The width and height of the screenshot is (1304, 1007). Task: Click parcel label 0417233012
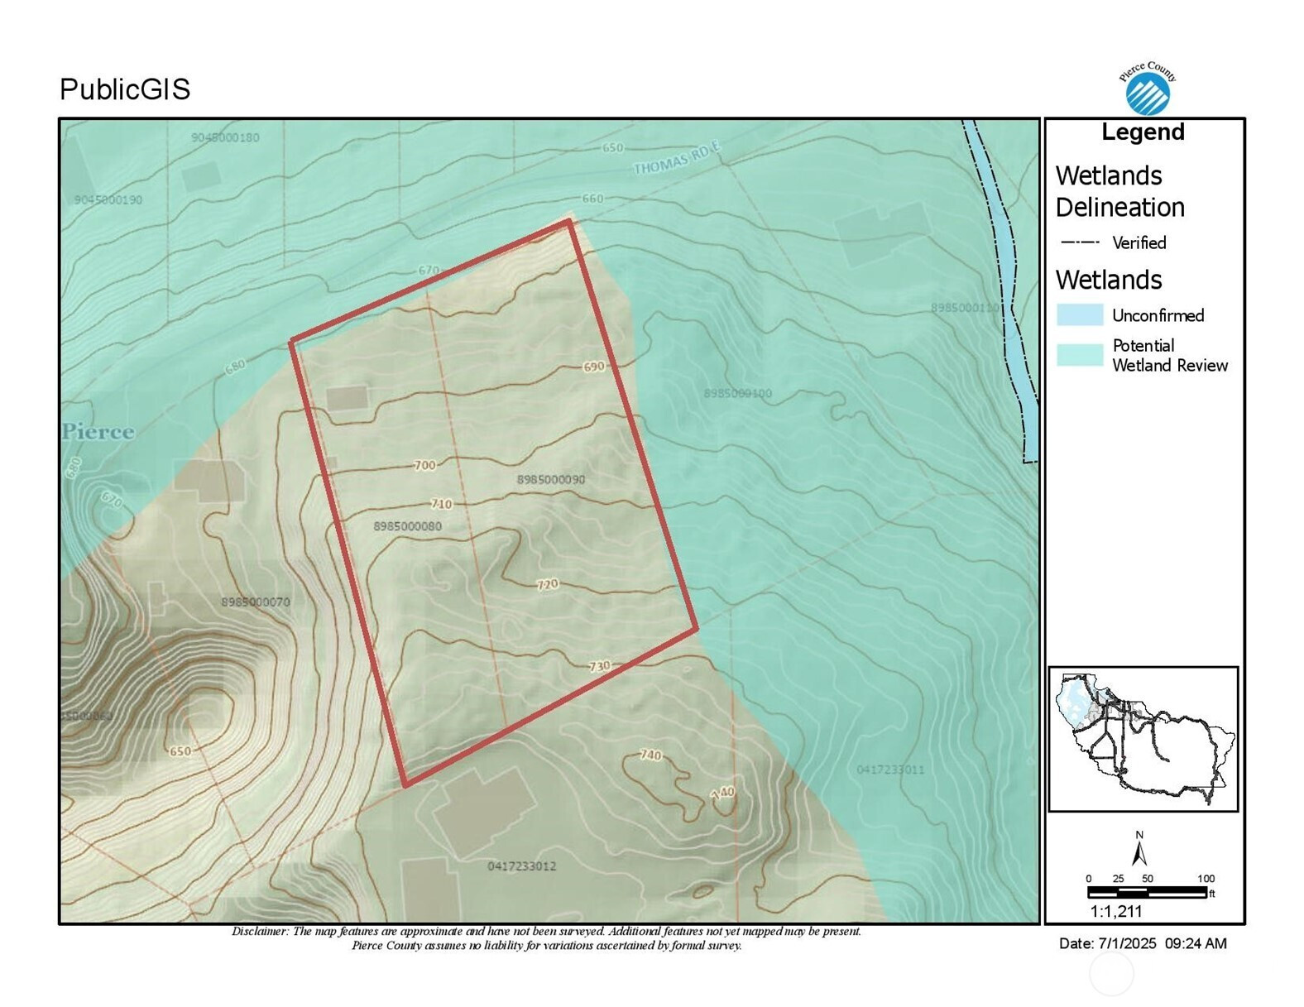[521, 866]
